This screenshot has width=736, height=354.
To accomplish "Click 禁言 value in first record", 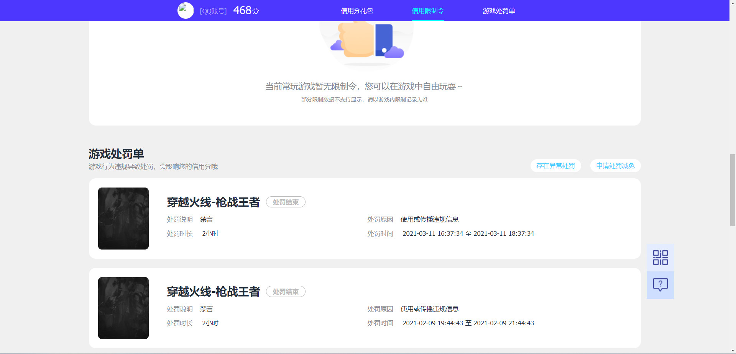I will coord(206,219).
